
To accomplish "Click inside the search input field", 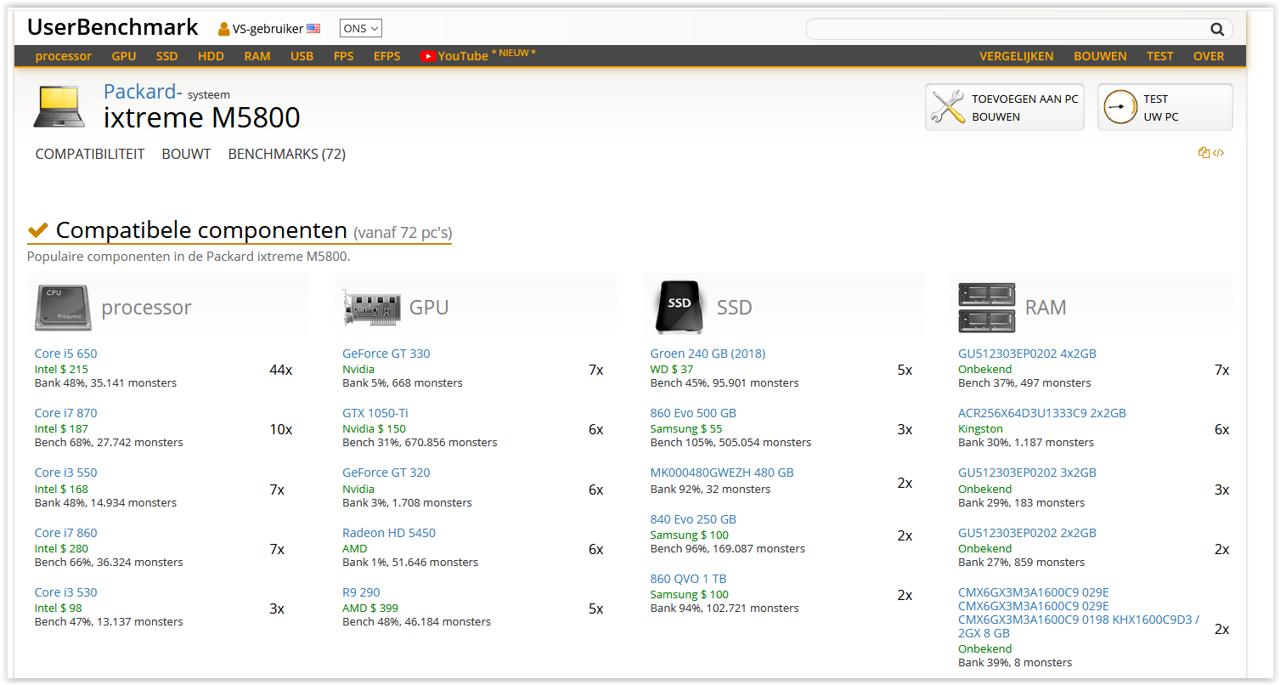I will pyautogui.click(x=1007, y=30).
